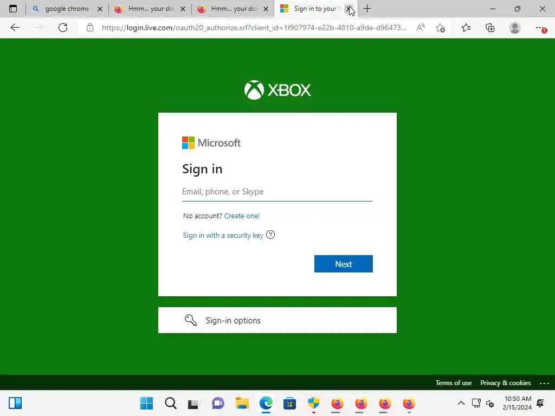This screenshot has height=416, width=555.
Task: Open Microsoft Store from the taskbar
Action: click(289, 403)
